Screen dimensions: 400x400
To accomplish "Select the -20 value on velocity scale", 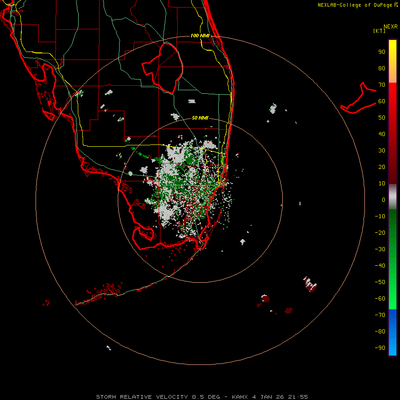I will coord(380,232).
